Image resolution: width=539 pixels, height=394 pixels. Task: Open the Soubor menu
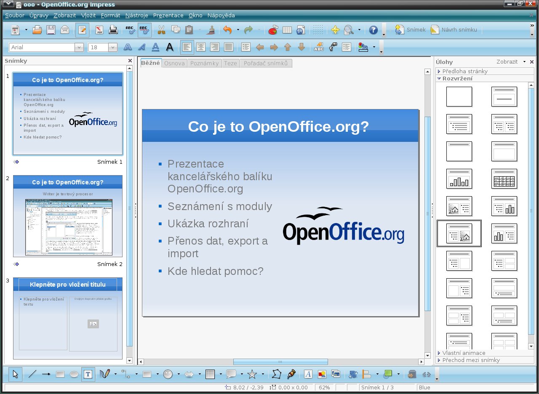pos(15,15)
